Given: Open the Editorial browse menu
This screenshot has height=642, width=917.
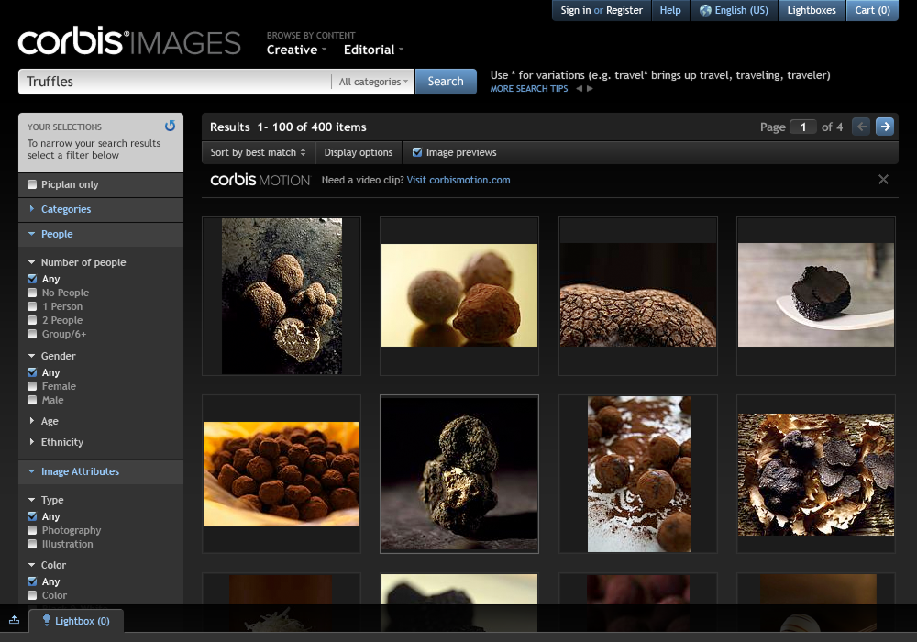Looking at the screenshot, I should (374, 50).
